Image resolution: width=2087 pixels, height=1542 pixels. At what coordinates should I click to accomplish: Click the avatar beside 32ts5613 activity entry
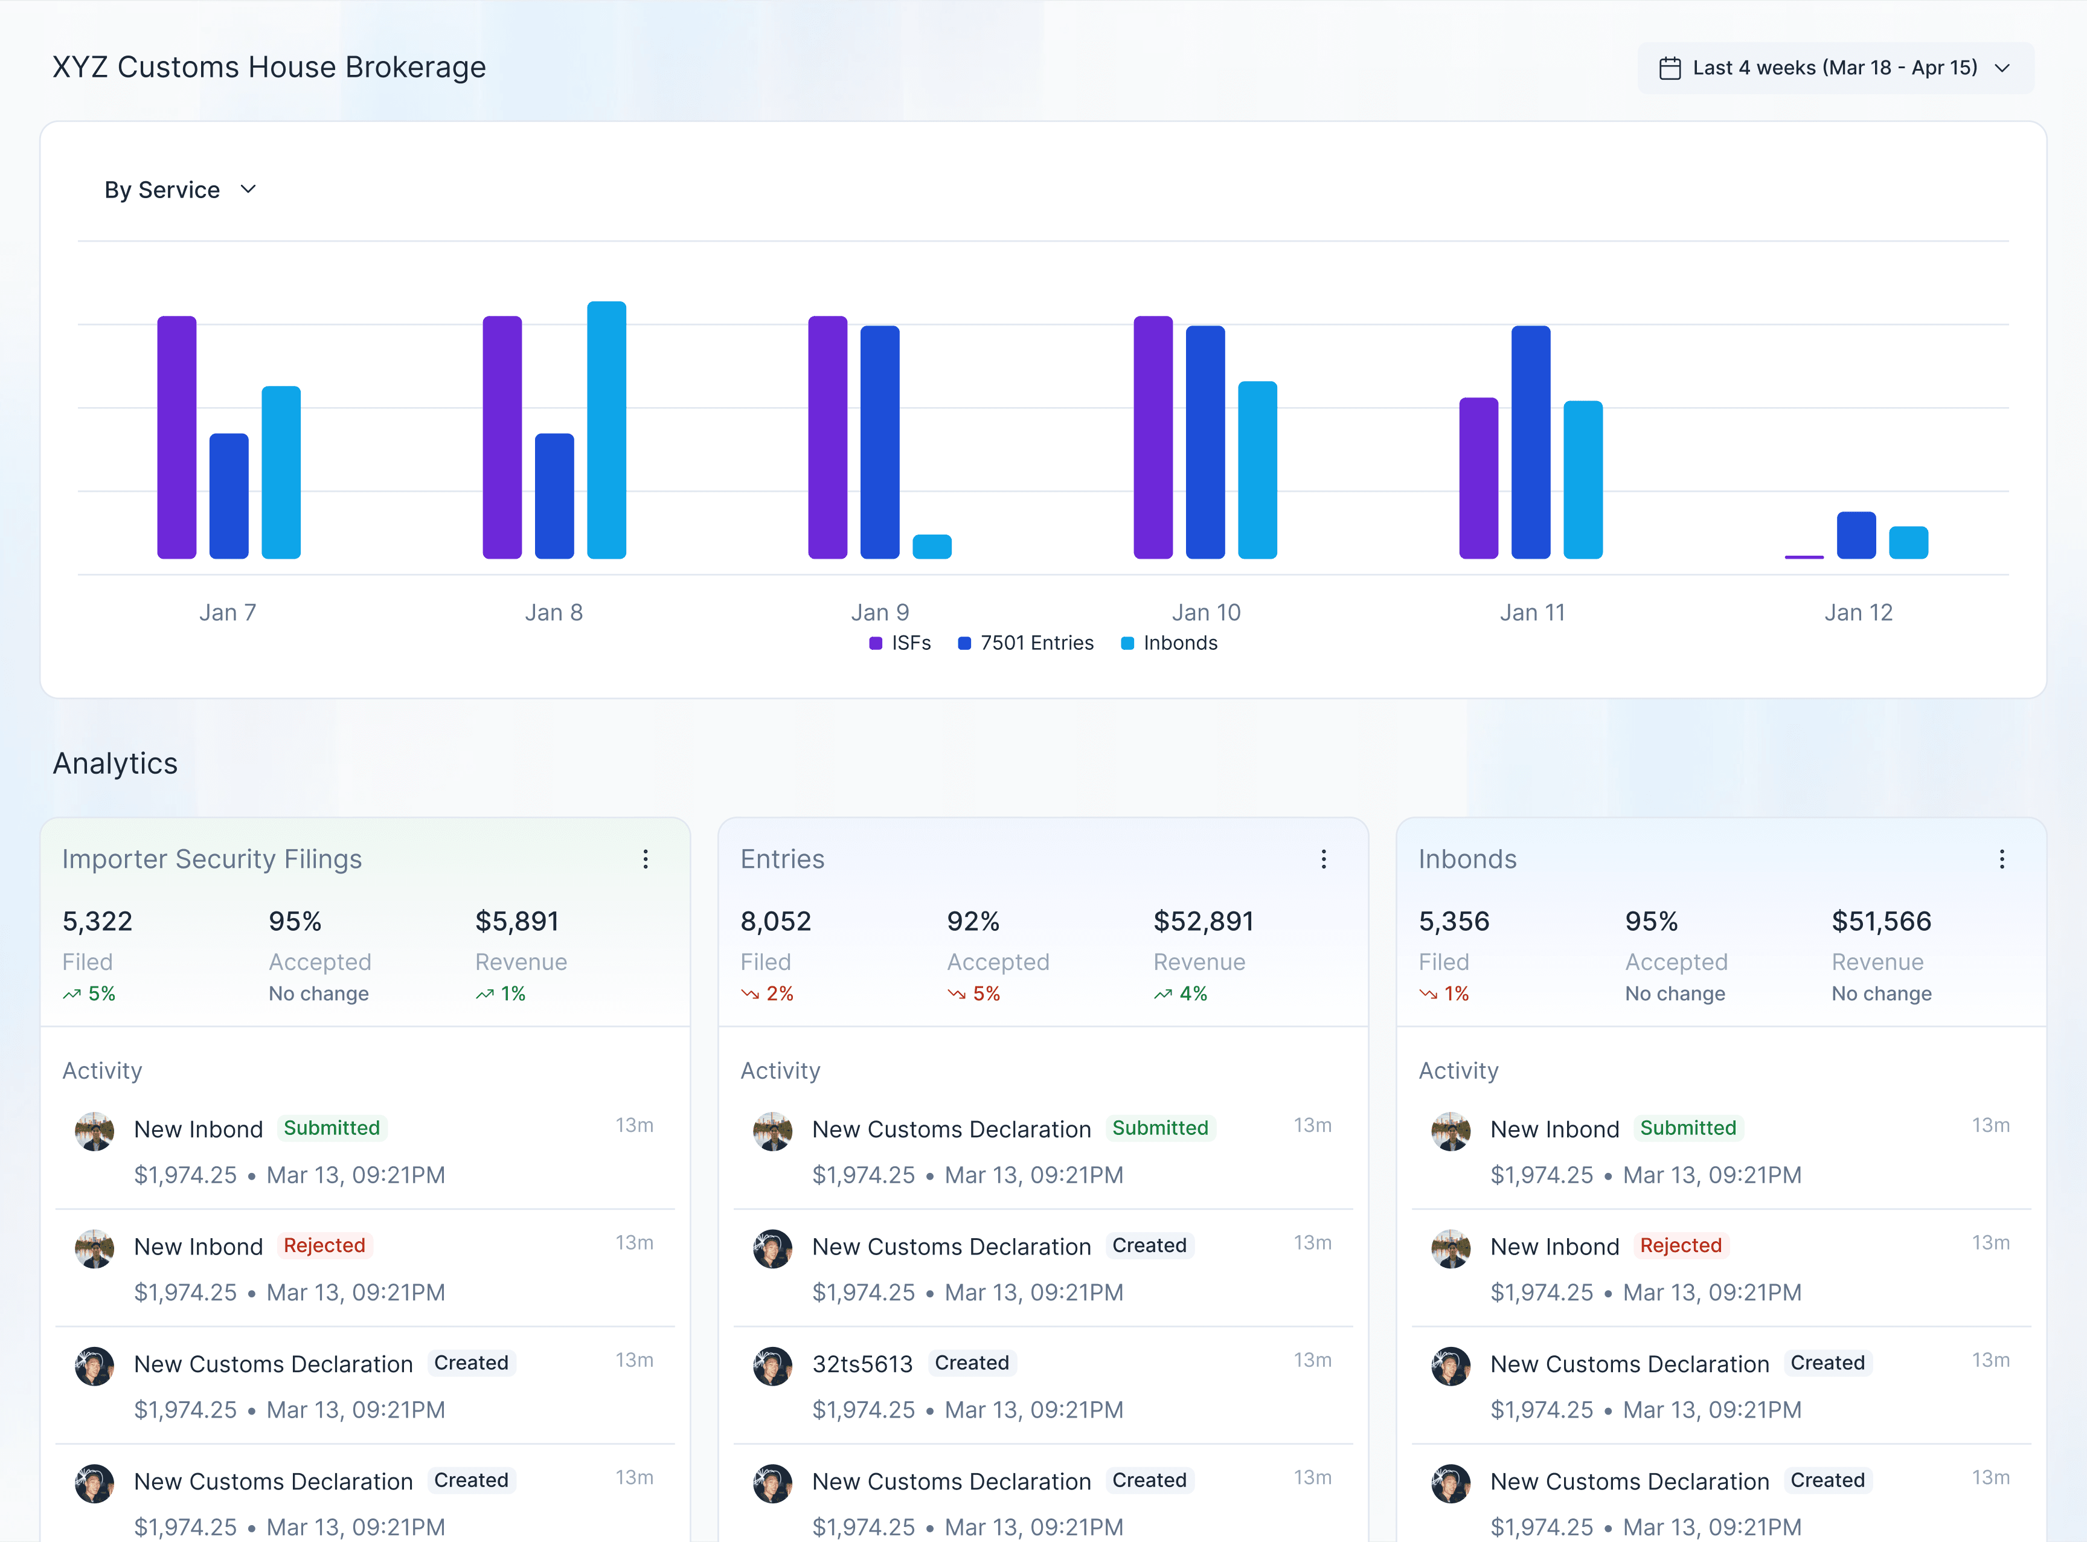point(772,1366)
